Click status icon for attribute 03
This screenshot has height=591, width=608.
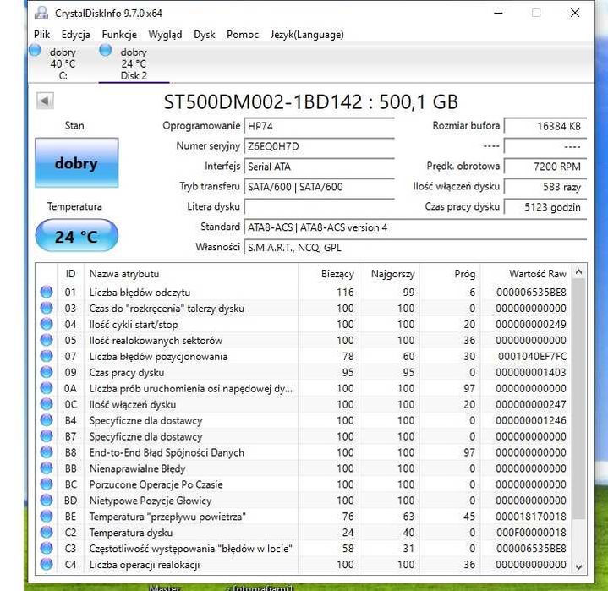tap(47, 308)
